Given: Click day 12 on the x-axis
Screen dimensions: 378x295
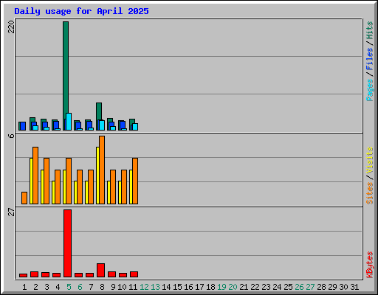Looking at the screenshot, I should pos(144,287).
